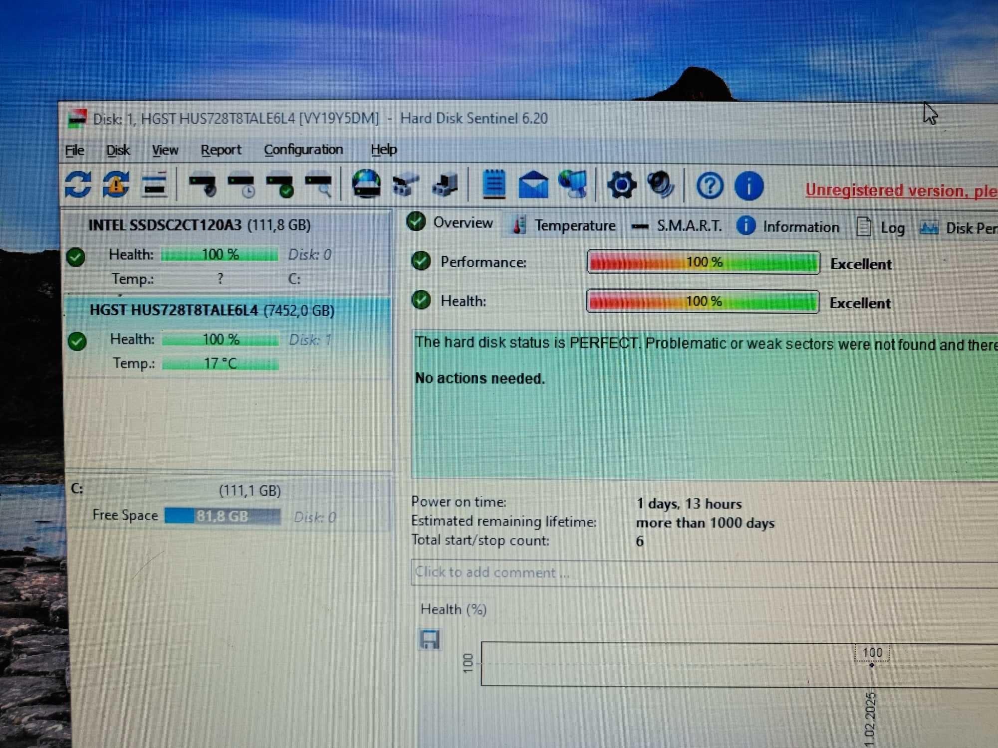Open the Disk menu

tap(118, 150)
